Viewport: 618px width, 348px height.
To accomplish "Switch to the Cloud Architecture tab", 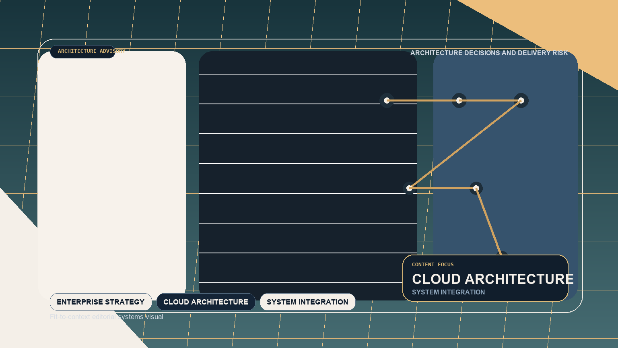I will click(206, 302).
